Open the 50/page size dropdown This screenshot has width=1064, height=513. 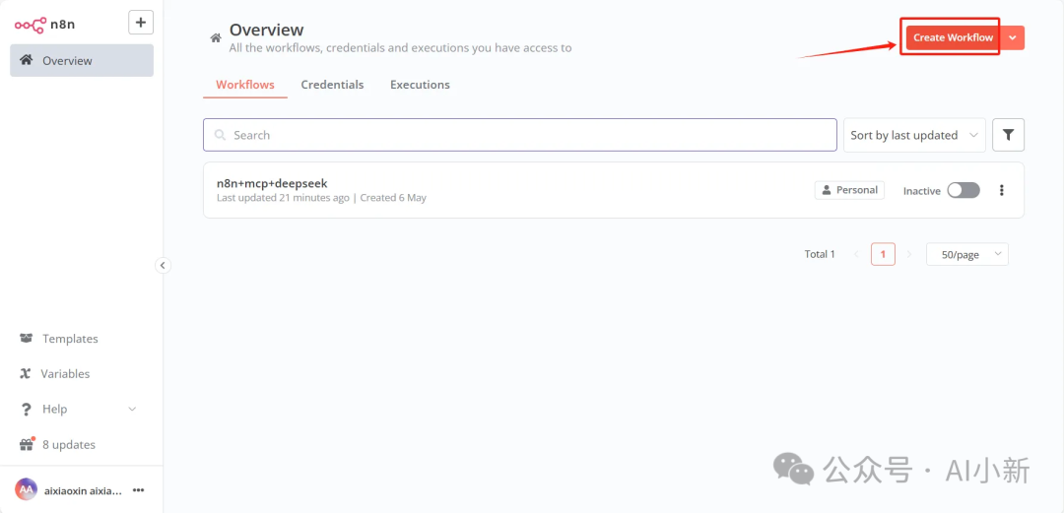point(967,254)
